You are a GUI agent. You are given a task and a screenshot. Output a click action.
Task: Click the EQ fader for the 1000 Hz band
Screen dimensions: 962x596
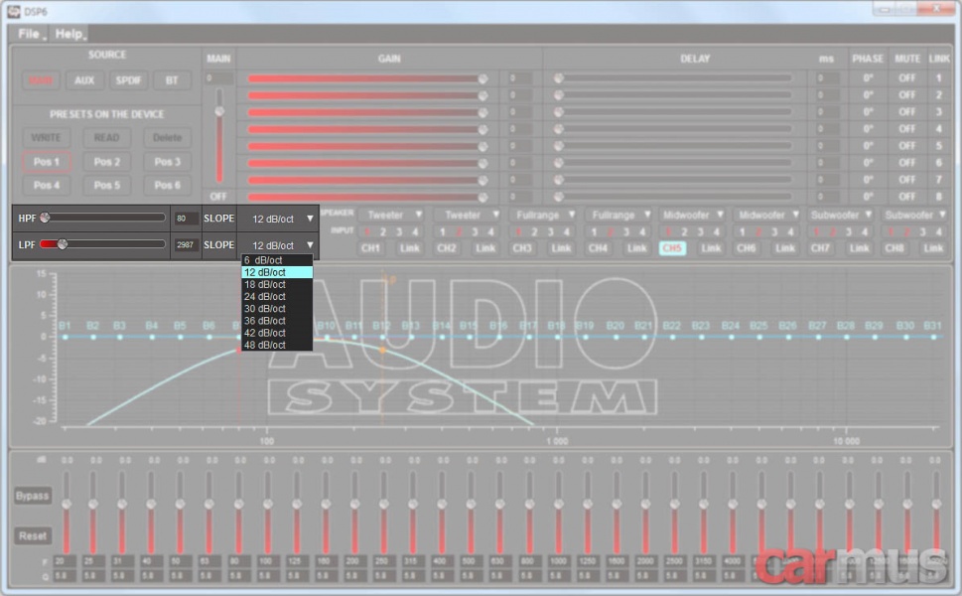(558, 511)
